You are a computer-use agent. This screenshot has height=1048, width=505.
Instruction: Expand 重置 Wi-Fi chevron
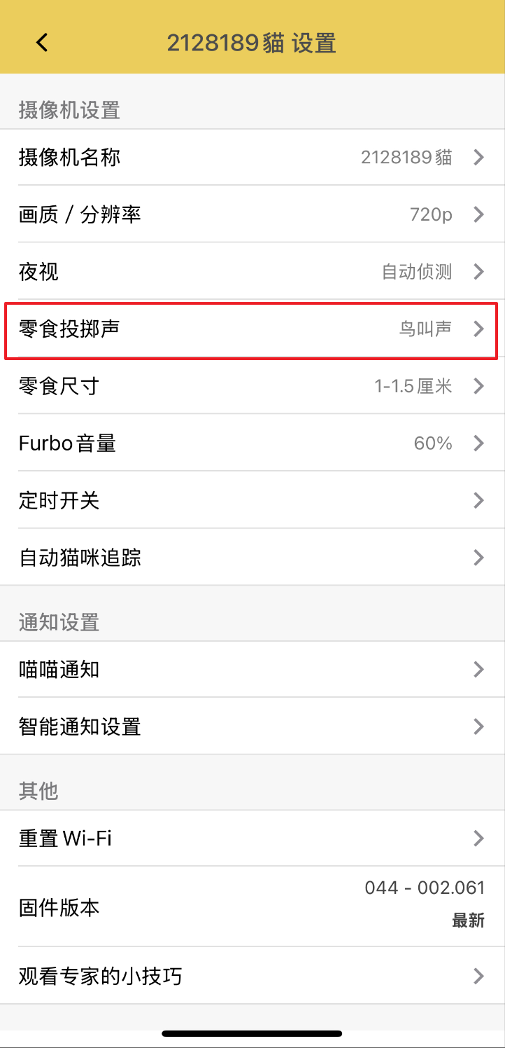[478, 838]
